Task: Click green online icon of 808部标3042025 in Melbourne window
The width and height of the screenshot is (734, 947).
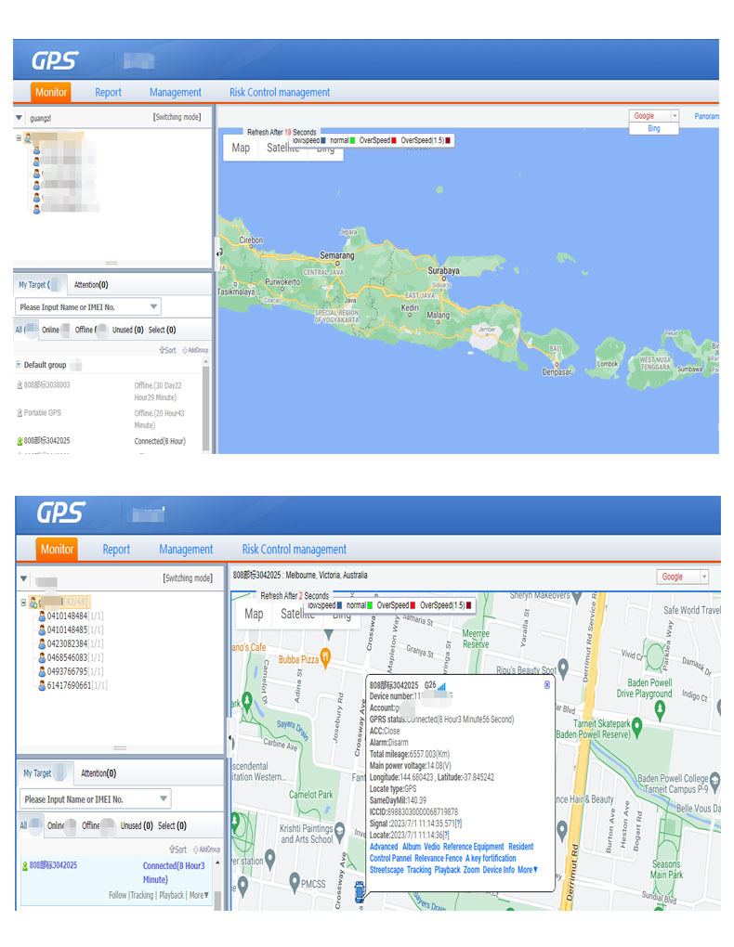Action: pyautogui.click(x=25, y=865)
